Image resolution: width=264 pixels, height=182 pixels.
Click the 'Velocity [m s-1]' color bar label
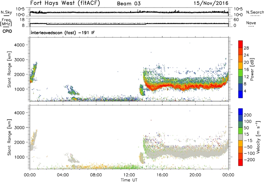pos(258,137)
